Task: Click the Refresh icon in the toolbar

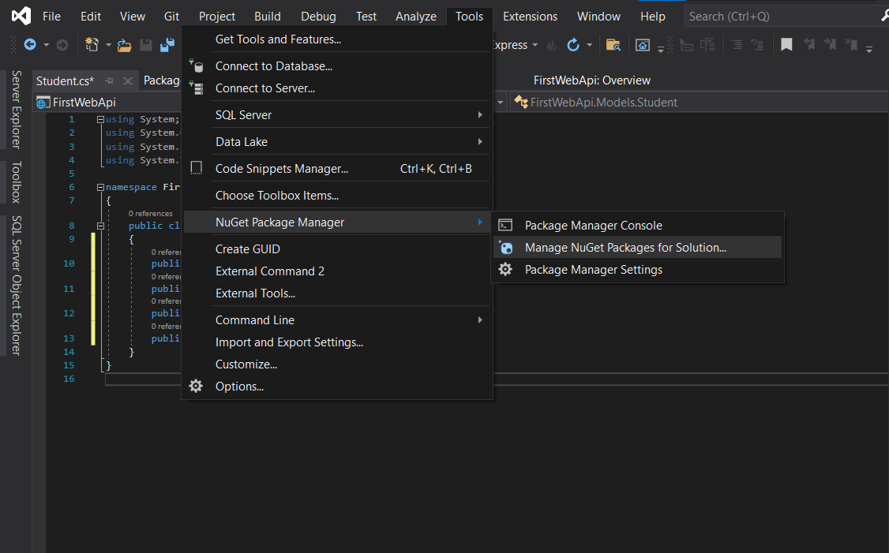Action: click(x=573, y=45)
